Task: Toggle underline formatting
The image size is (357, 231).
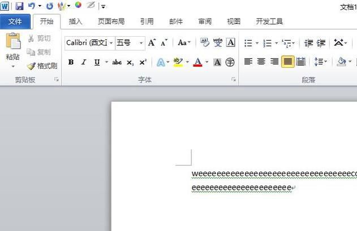Action: pyautogui.click(x=97, y=62)
